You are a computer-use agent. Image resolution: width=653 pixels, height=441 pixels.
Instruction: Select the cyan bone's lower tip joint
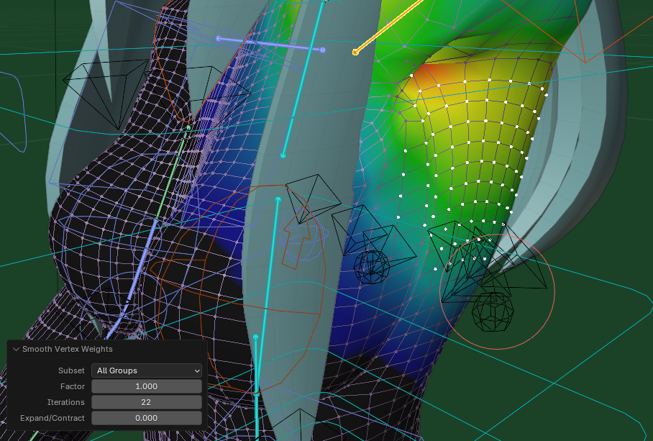click(283, 155)
